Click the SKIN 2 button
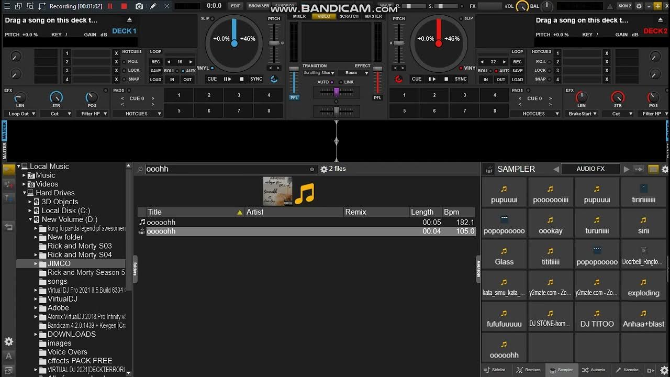 [x=624, y=6]
